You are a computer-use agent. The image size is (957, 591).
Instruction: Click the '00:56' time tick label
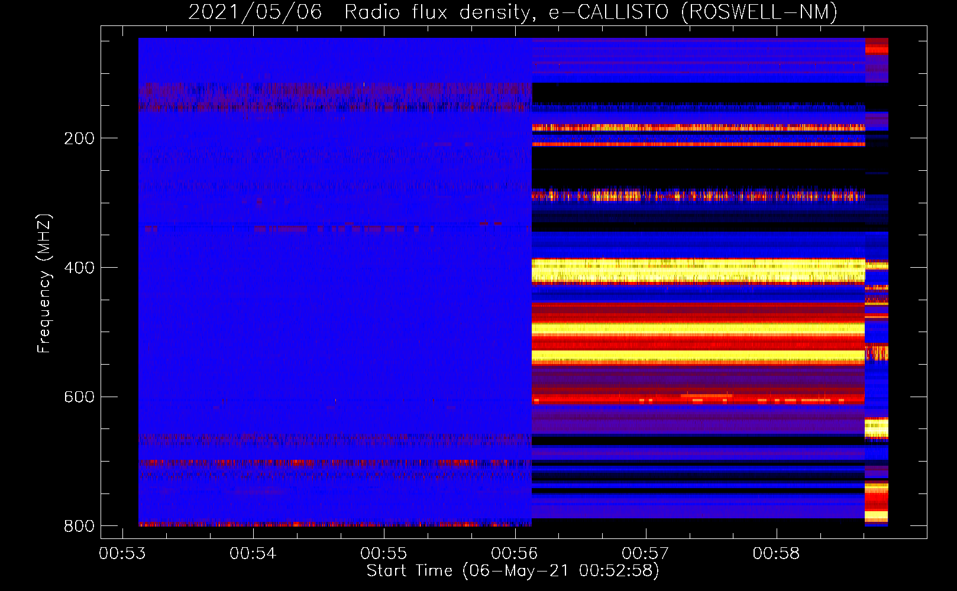pyautogui.click(x=515, y=554)
